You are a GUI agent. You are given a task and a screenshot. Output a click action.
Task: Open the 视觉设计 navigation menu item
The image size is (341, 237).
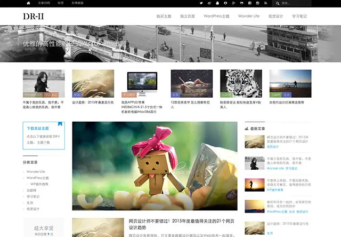coord(275,16)
